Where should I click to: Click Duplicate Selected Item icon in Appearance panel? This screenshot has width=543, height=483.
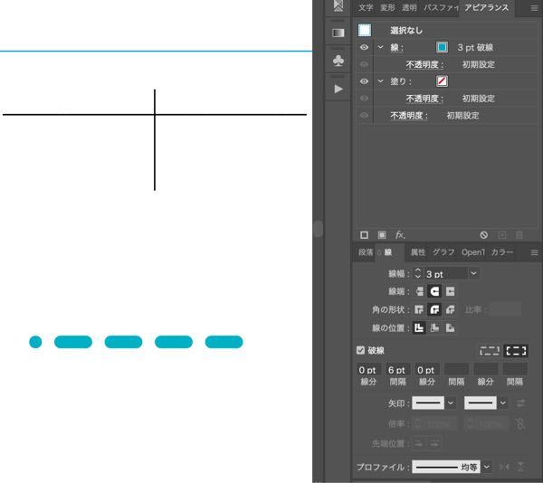pyautogui.click(x=501, y=235)
